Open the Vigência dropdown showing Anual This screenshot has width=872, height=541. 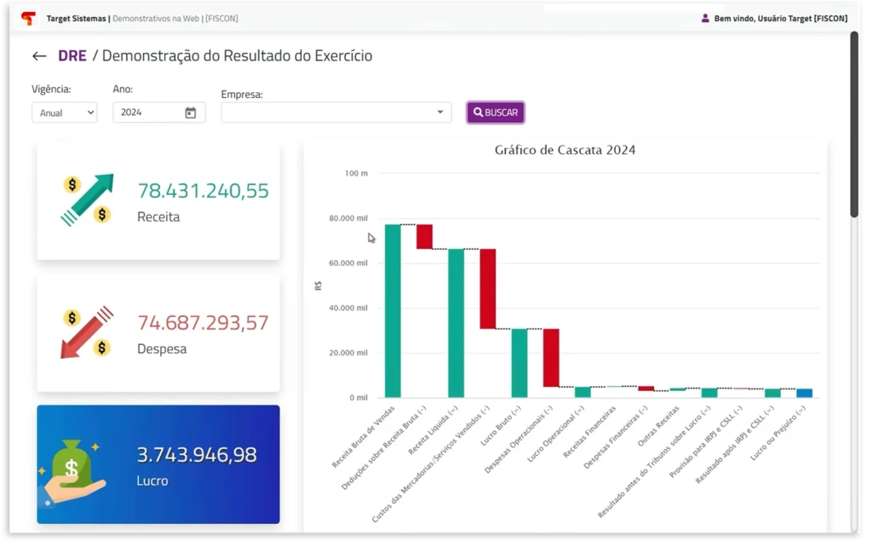(x=64, y=112)
